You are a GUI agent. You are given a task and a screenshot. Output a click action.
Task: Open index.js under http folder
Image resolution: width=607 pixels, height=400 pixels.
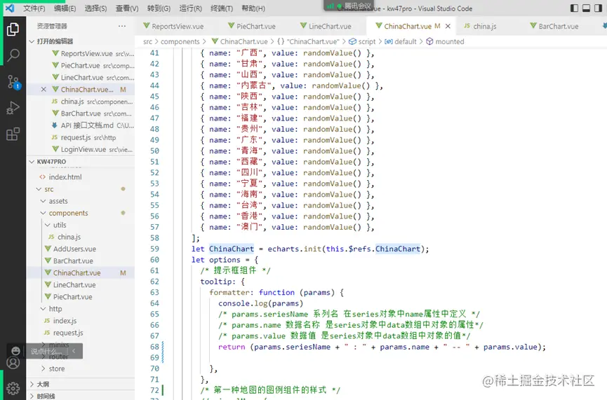[x=65, y=321]
